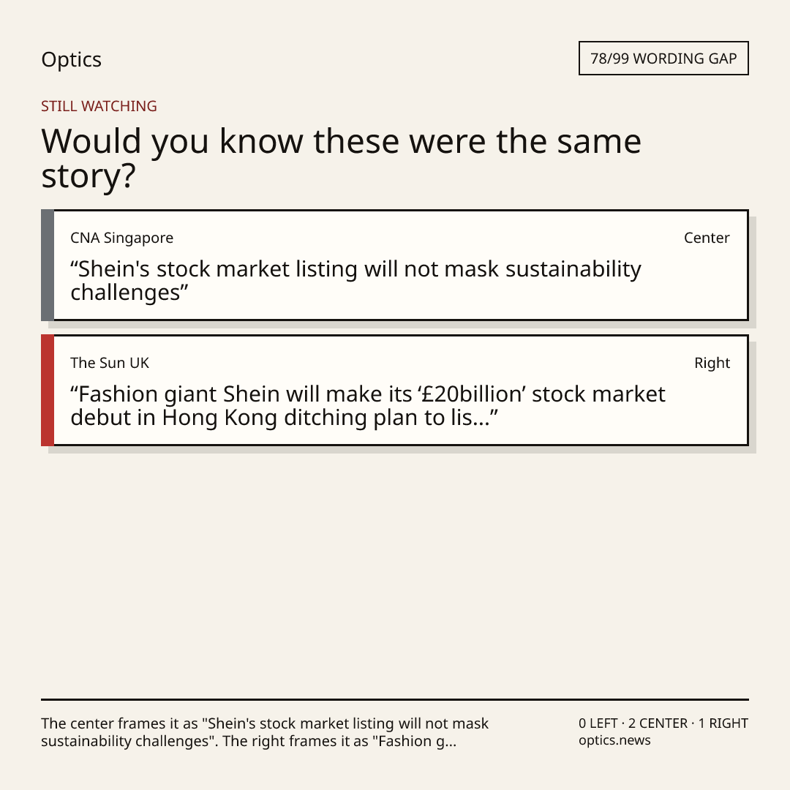Click the Center bias label

pyautogui.click(x=707, y=238)
